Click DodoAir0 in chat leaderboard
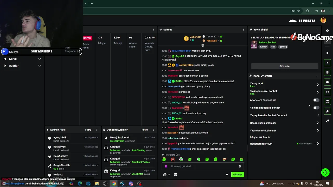This screenshot has width=333, height=187. (x=195, y=37)
